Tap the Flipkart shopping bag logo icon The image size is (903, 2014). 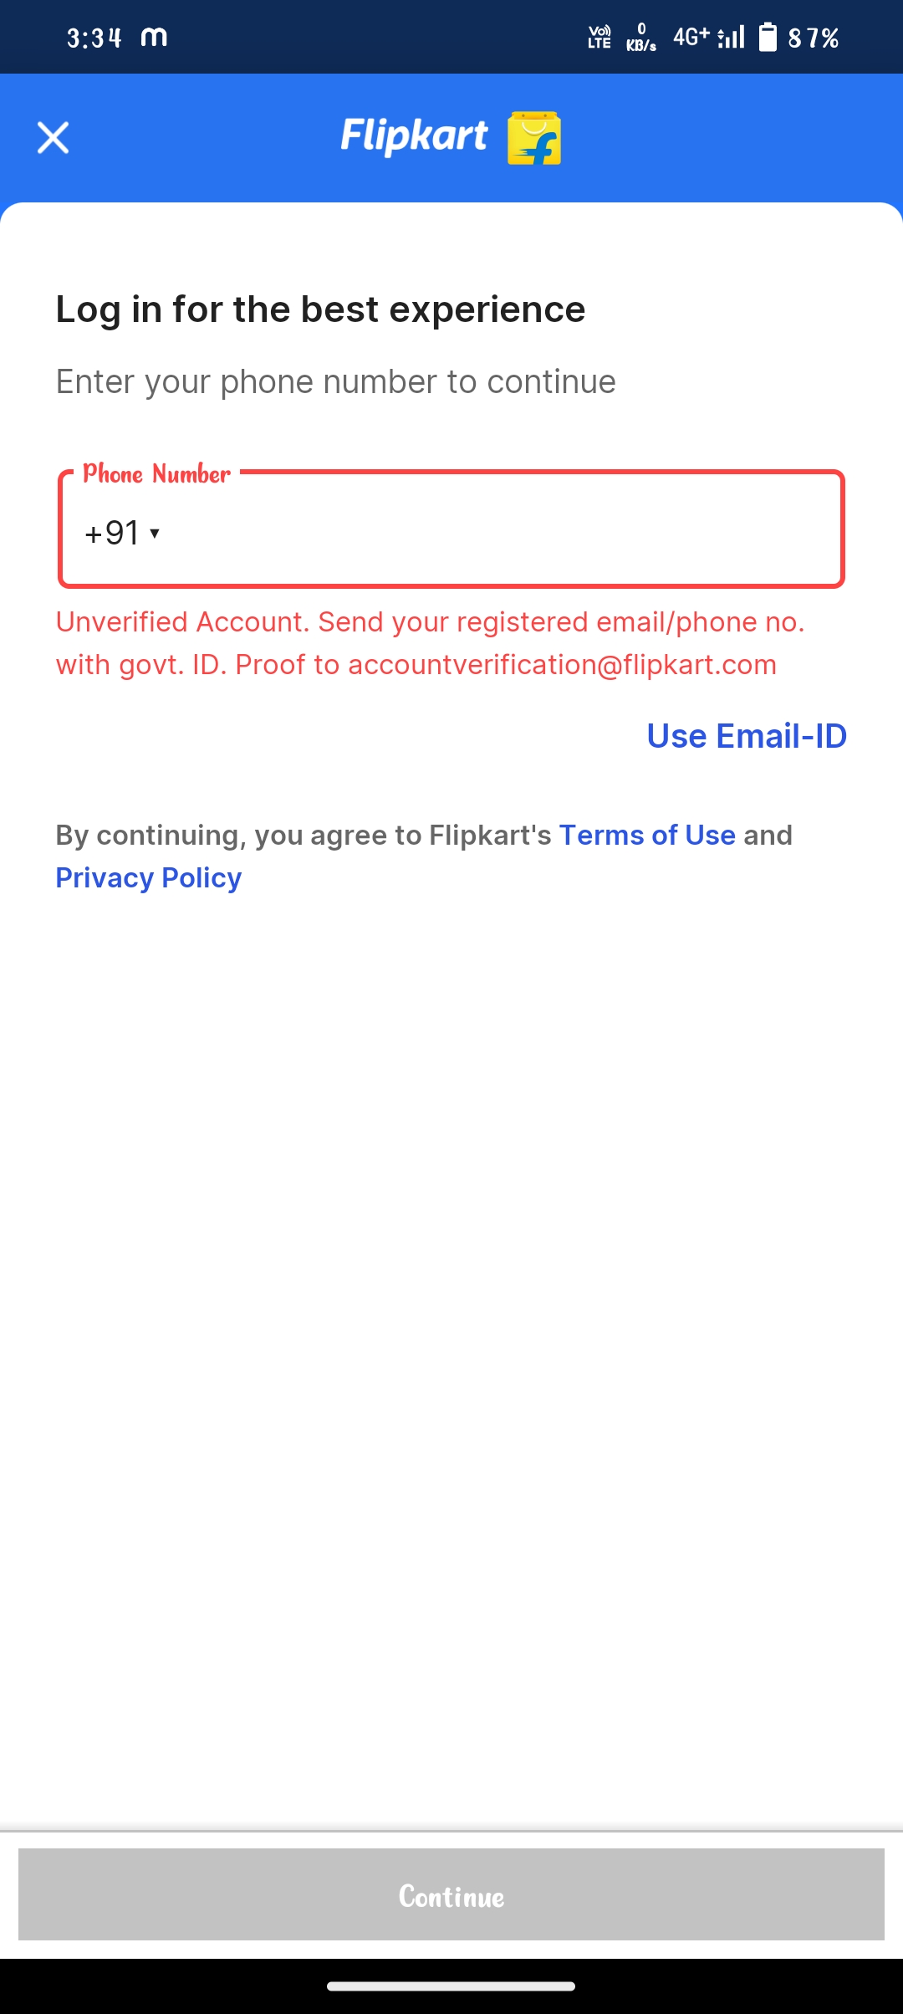click(534, 138)
